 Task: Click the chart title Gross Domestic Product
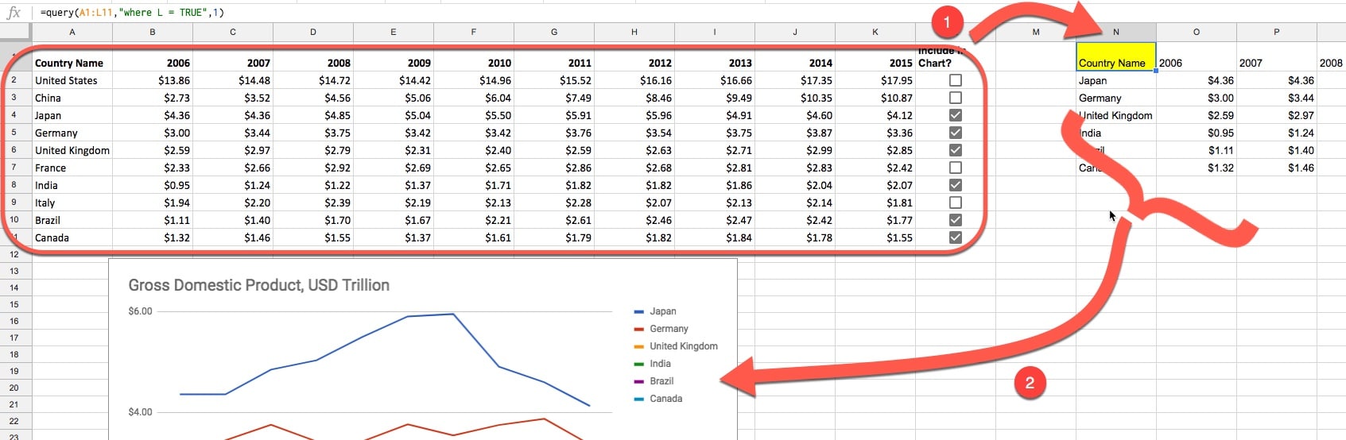258,285
